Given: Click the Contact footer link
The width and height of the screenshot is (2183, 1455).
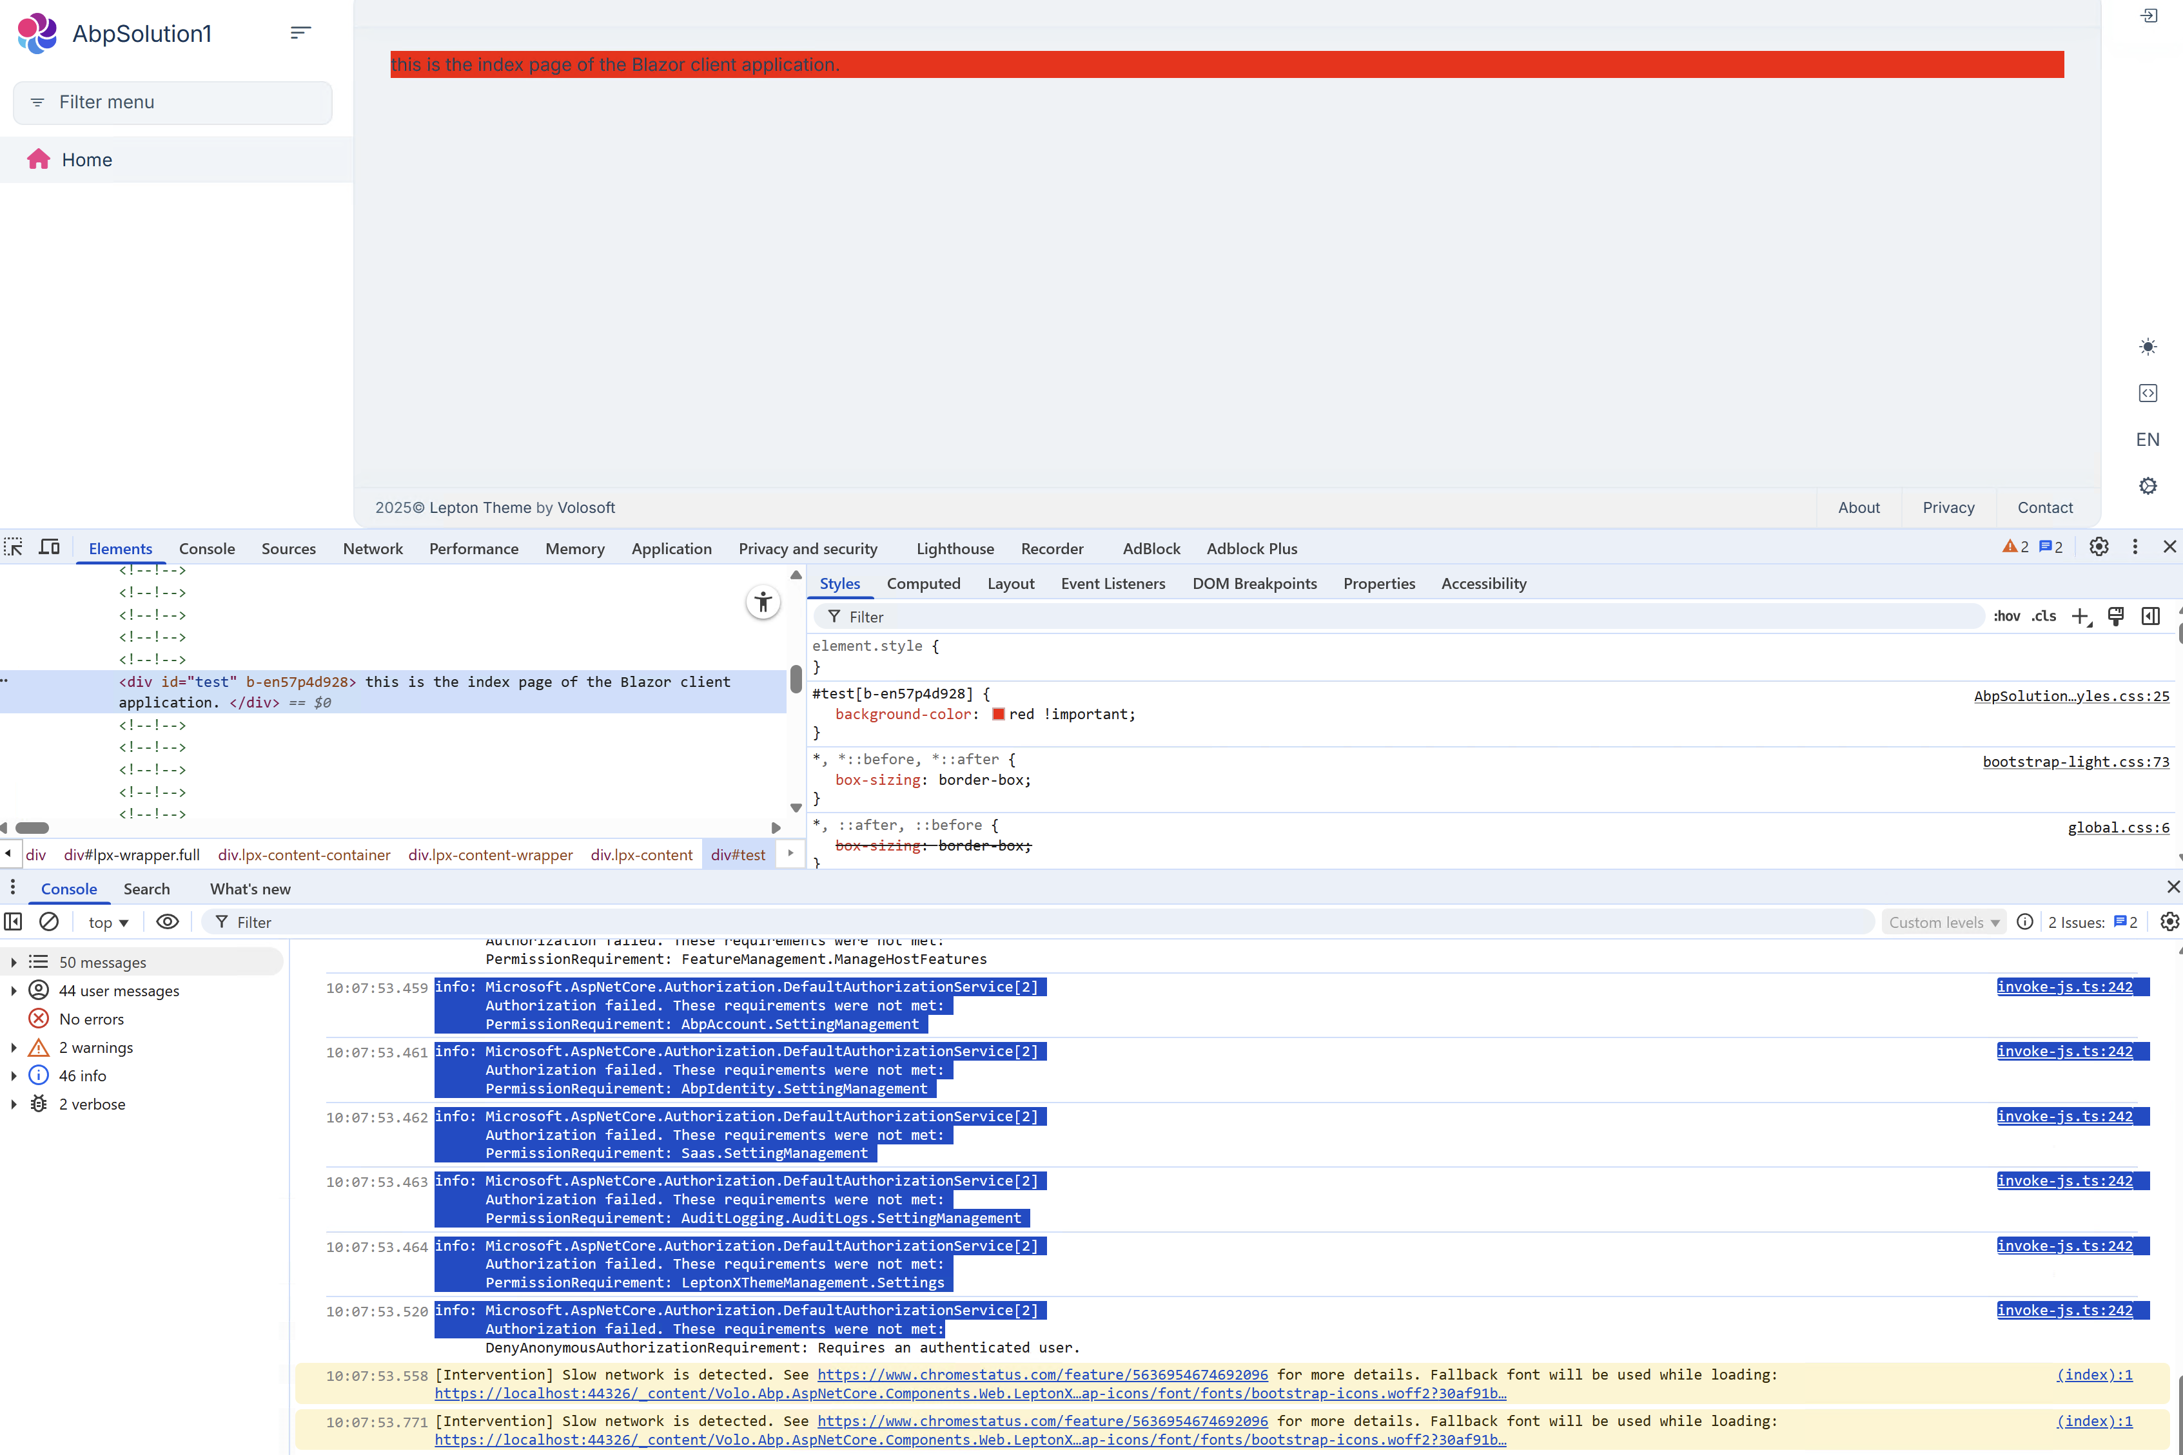Looking at the screenshot, I should pyautogui.click(x=2044, y=508).
